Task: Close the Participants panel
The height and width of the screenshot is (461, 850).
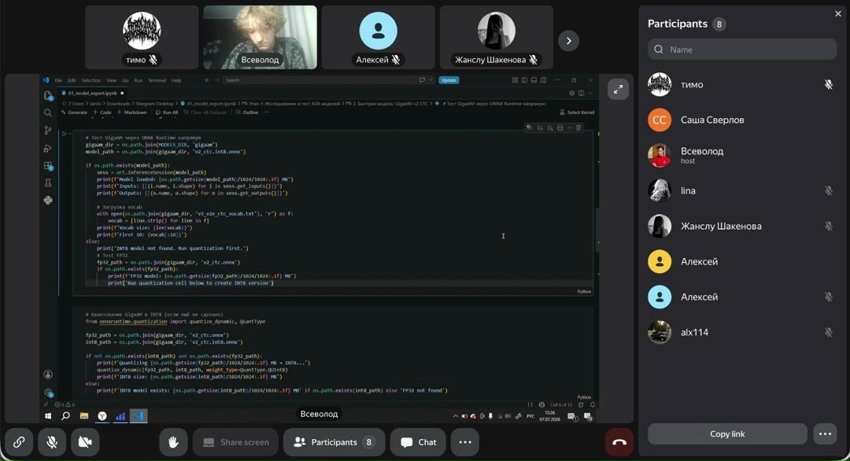Action: pos(838,13)
